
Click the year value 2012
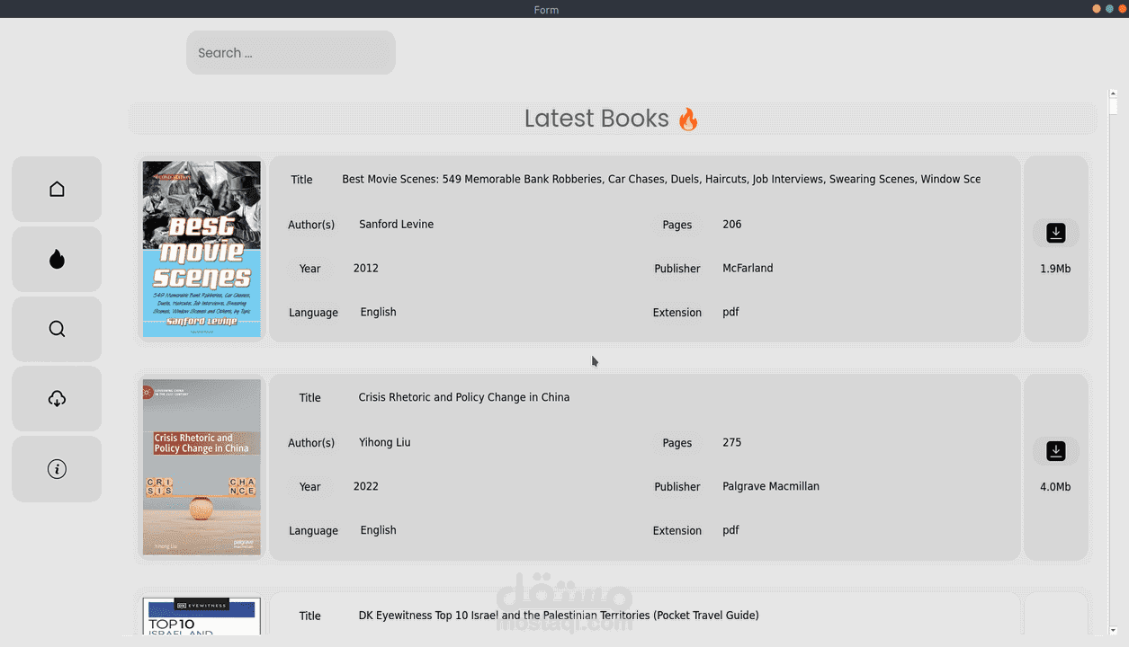coord(366,269)
